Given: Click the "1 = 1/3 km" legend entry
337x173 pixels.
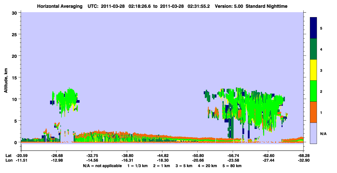Looking at the screenshot, I should tap(138, 166).
